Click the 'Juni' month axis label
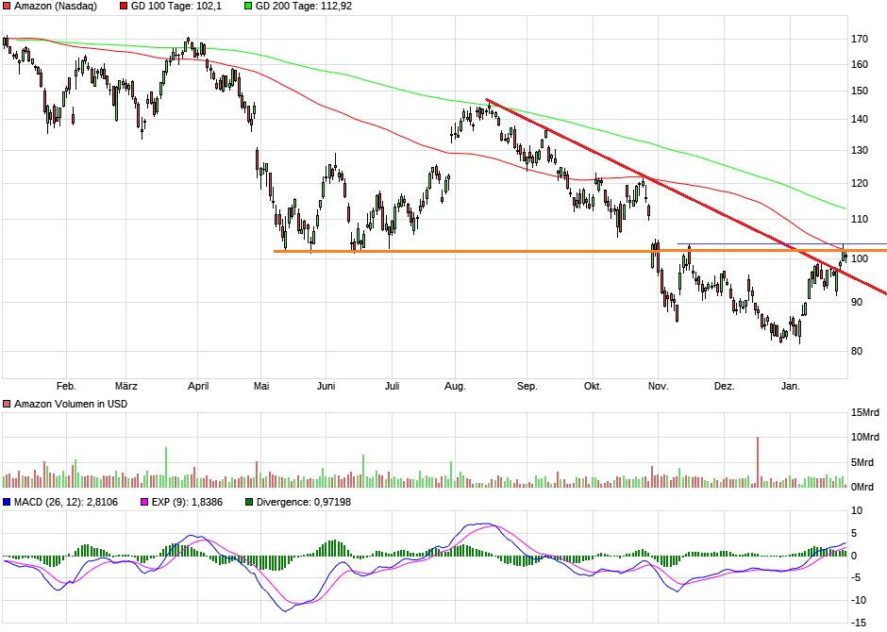Viewport: 887px width, 632px height. click(326, 386)
